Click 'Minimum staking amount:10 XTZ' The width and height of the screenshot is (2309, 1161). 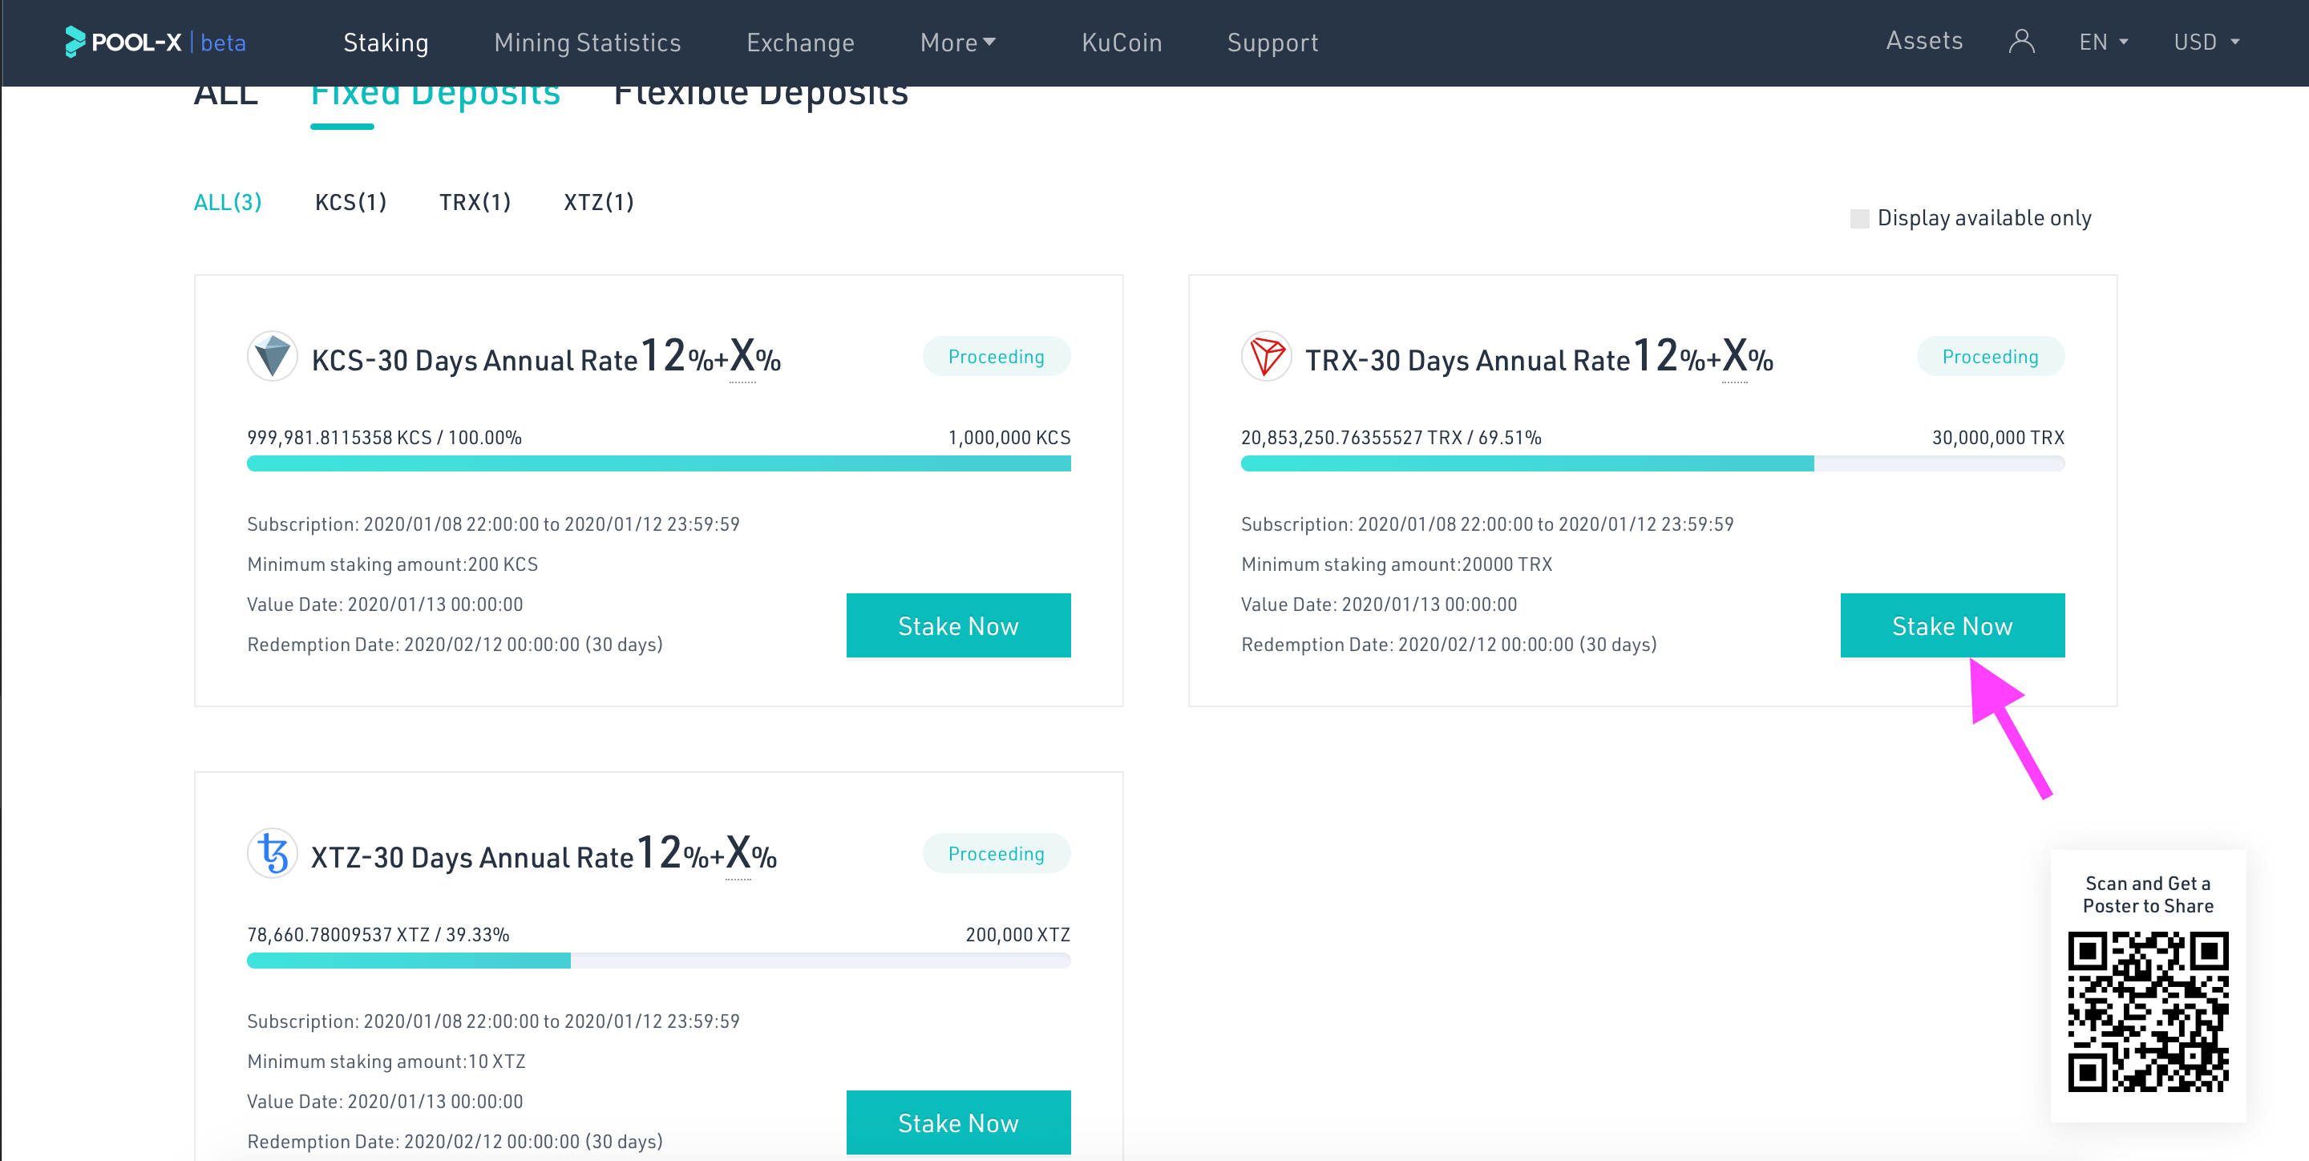(x=386, y=1061)
